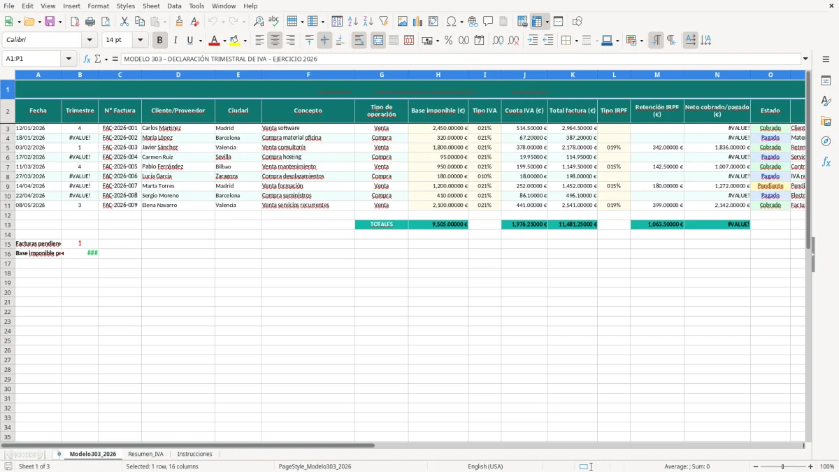Click the Add Decimal Place icon

tap(498, 41)
